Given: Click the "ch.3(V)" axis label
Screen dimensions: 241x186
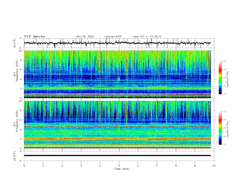Looking at the screenshot, I should pos(15,156).
